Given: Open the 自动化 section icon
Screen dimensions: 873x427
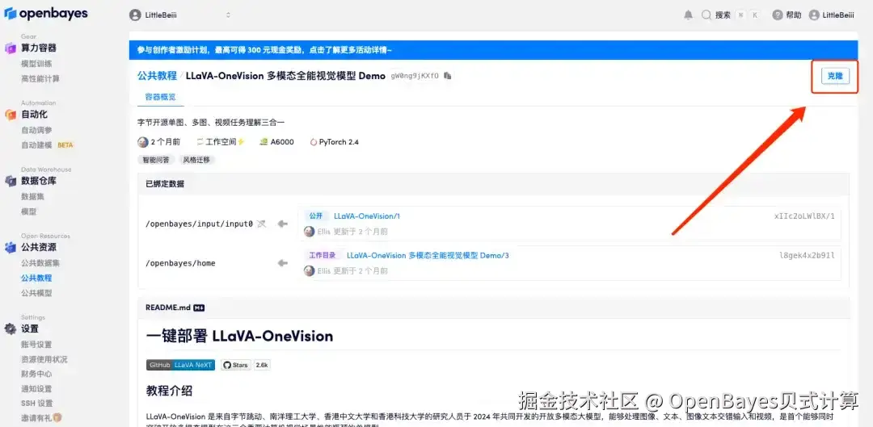Looking at the screenshot, I should (11, 115).
